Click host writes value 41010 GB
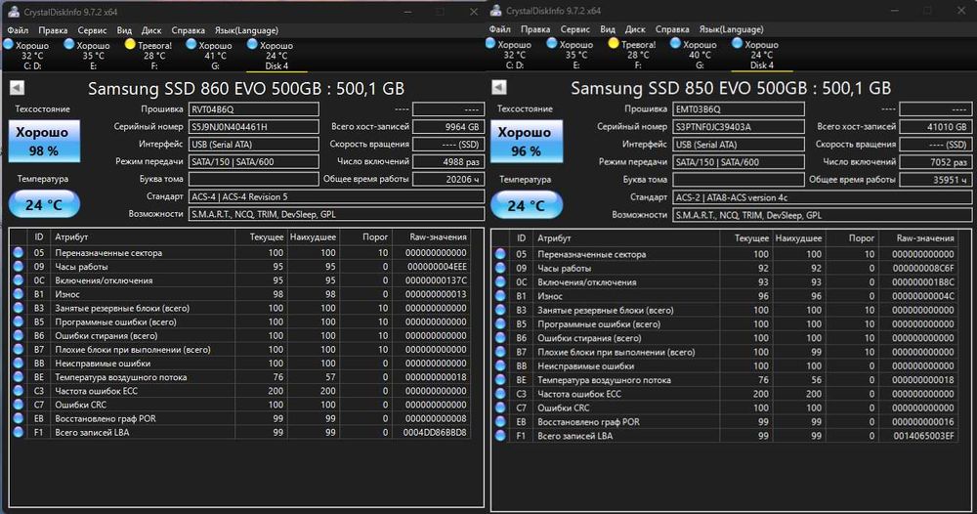Screen dimensions: 977x514 (936, 126)
